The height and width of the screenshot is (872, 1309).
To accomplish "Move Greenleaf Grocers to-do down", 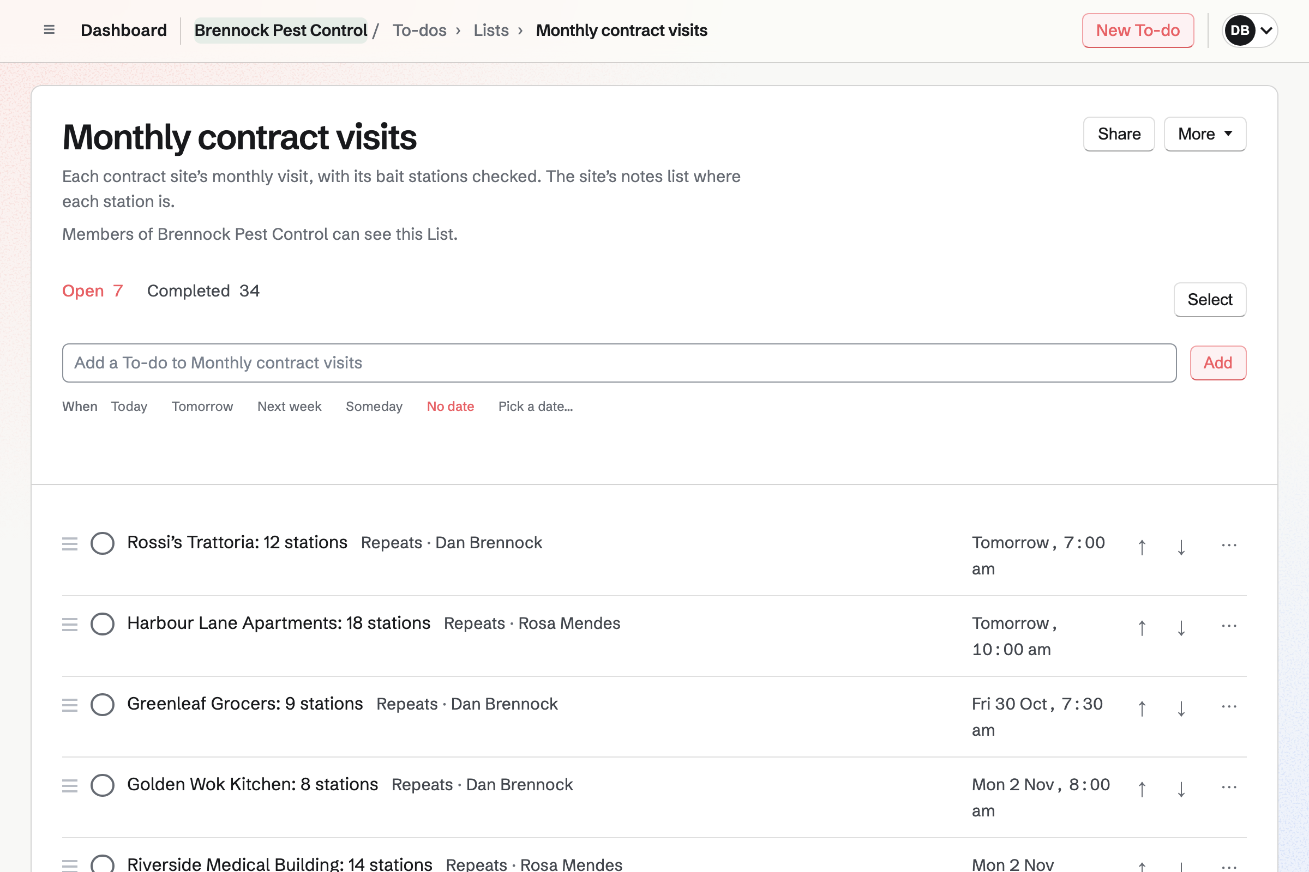I will click(1181, 708).
